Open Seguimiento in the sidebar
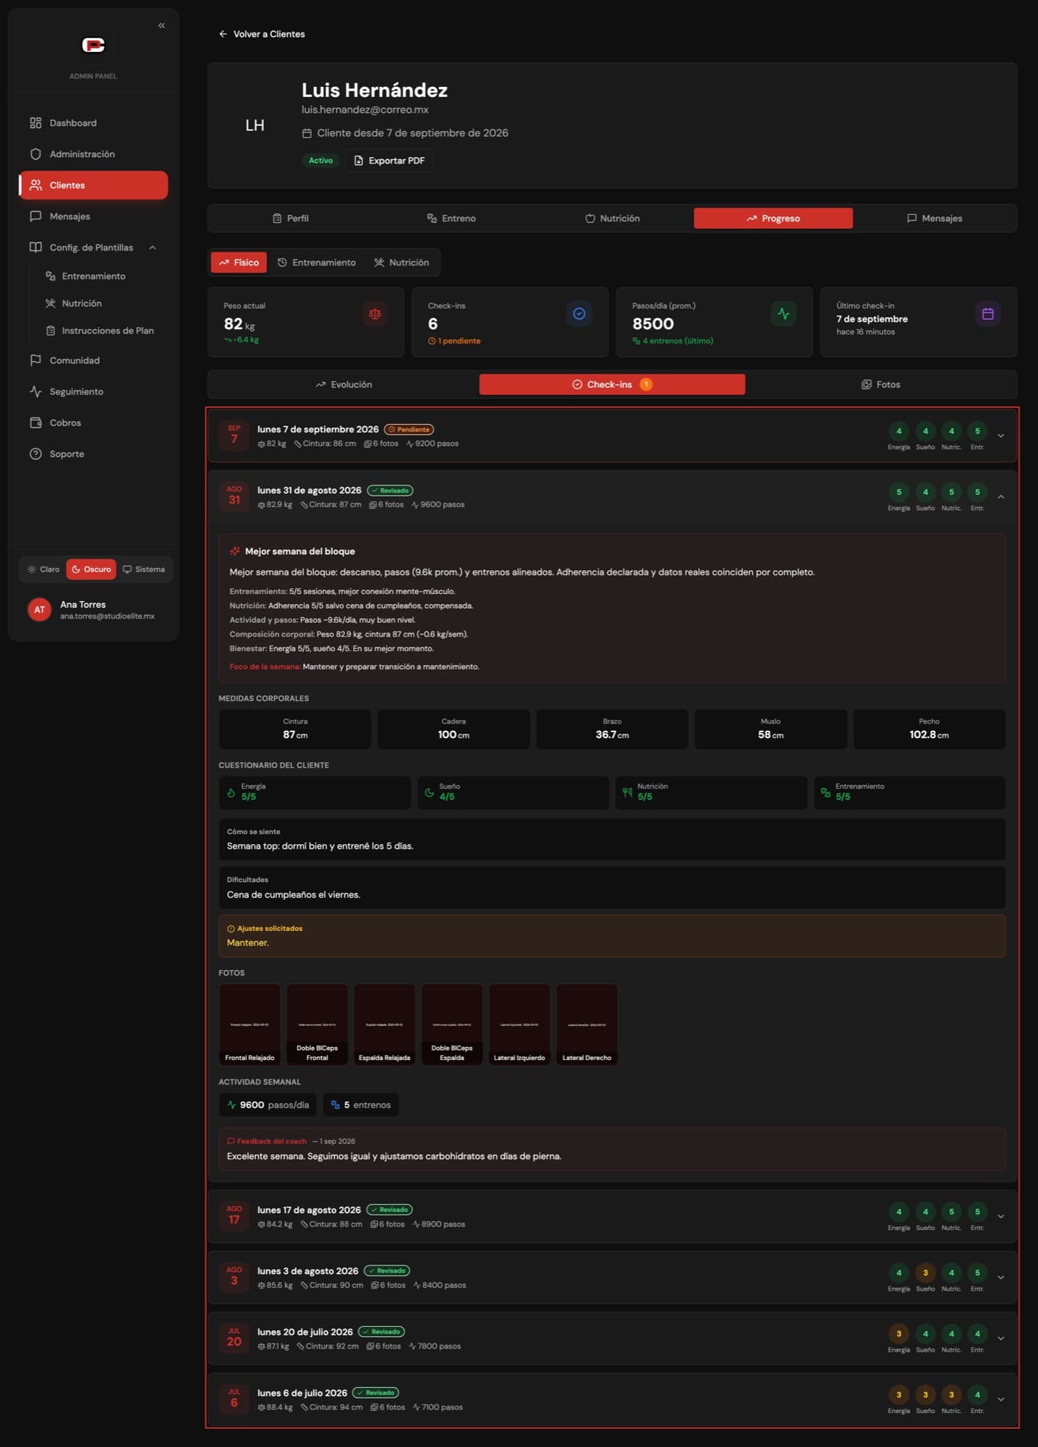 (94, 391)
